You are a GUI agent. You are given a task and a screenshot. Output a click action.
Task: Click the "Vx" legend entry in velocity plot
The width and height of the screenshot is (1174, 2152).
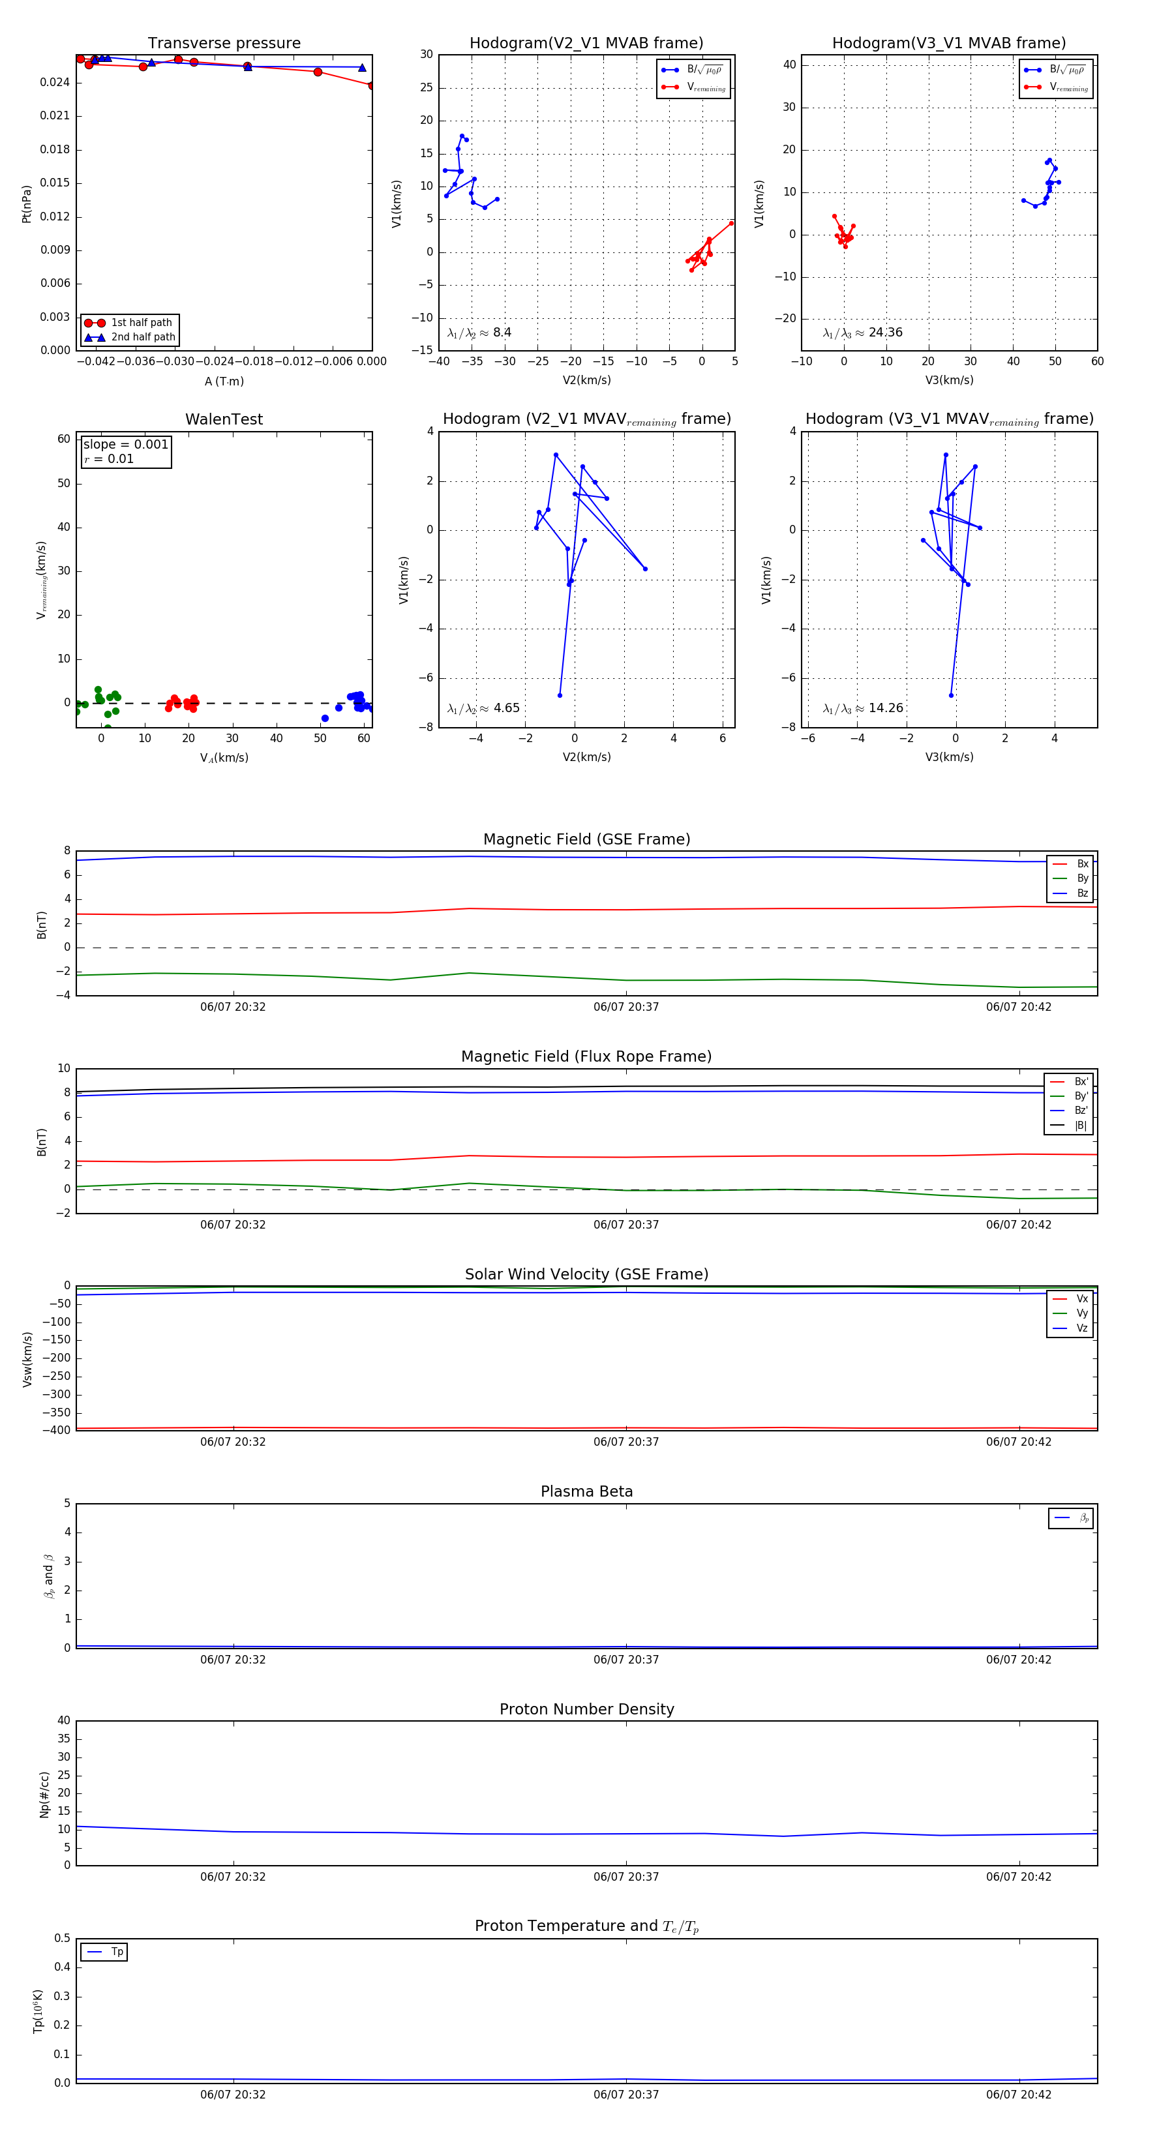coord(1070,1298)
